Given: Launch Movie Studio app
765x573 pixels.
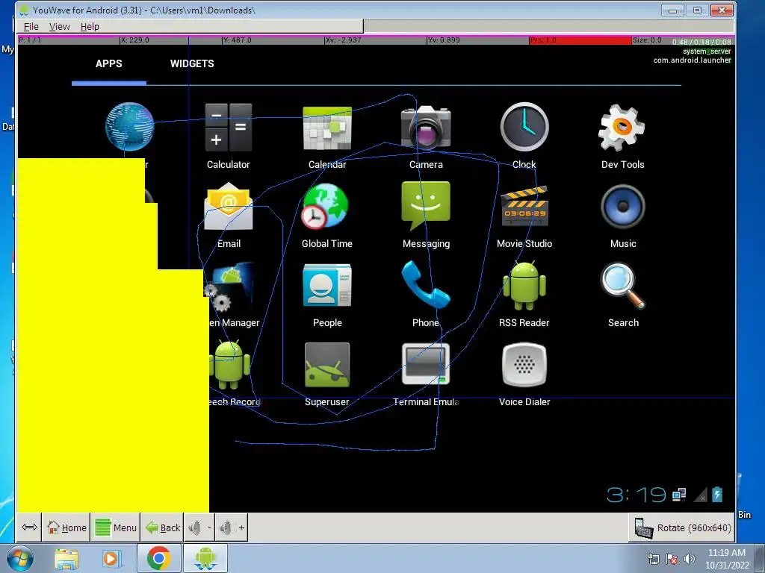Looking at the screenshot, I should click(x=525, y=207).
